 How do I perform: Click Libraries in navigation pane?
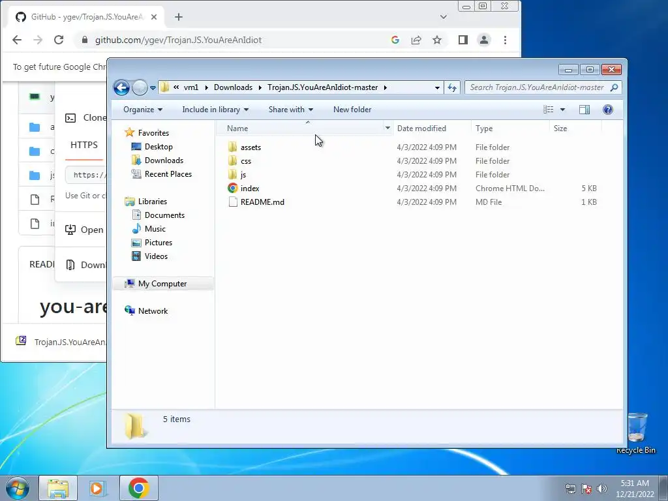(152, 202)
